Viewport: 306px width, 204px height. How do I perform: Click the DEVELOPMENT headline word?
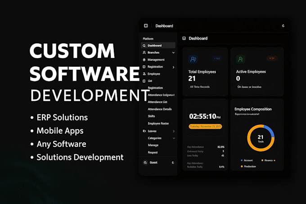(x=90, y=95)
